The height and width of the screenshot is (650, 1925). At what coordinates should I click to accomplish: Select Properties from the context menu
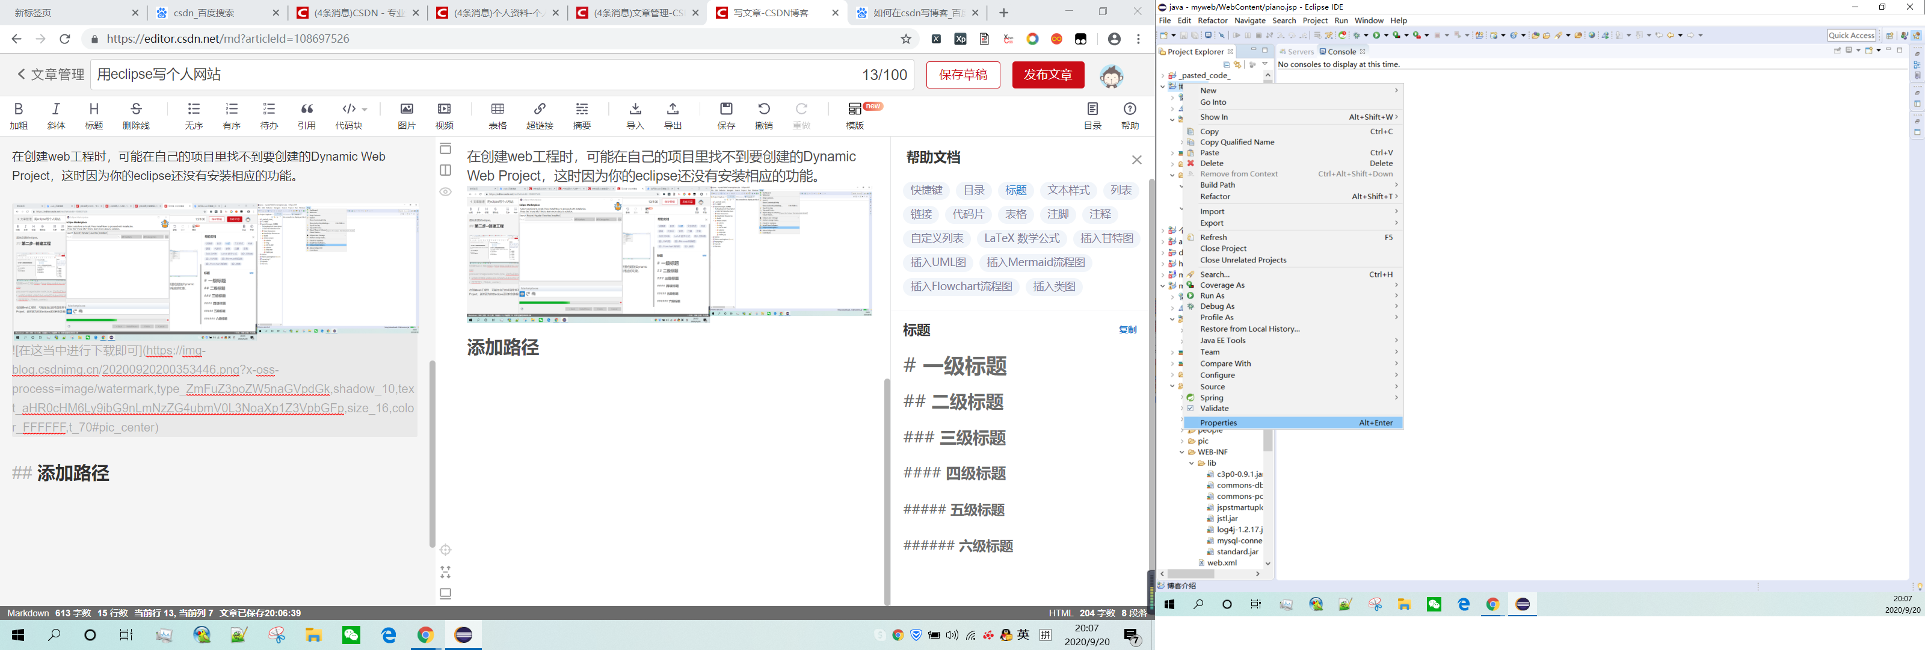1218,422
